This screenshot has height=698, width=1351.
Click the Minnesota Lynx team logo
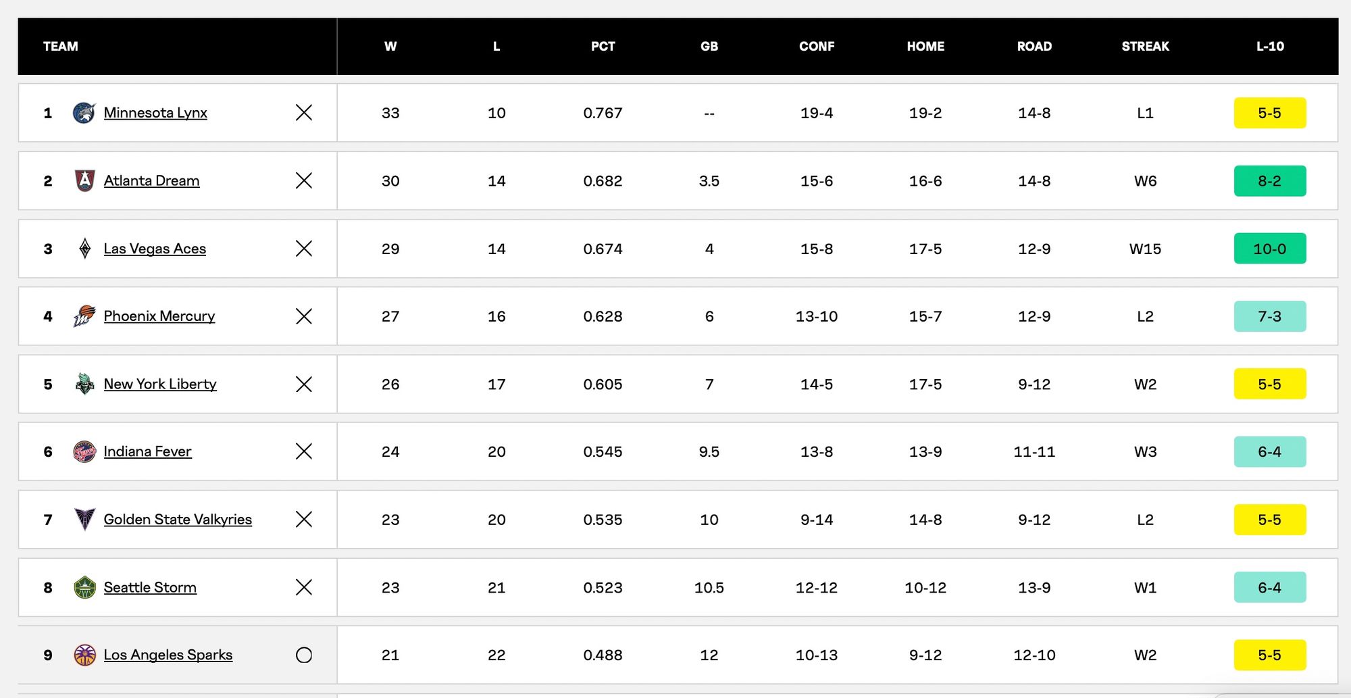point(84,113)
